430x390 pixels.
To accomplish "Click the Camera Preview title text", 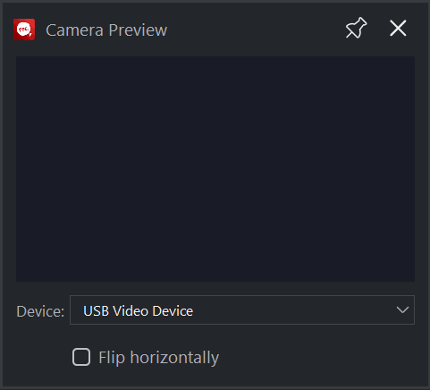I will point(106,30).
